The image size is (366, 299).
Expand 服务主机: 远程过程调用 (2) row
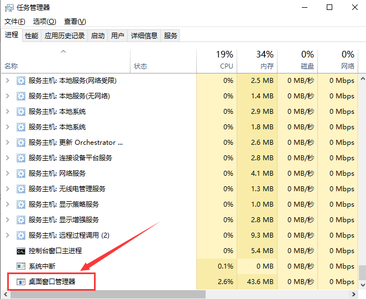click(8, 235)
